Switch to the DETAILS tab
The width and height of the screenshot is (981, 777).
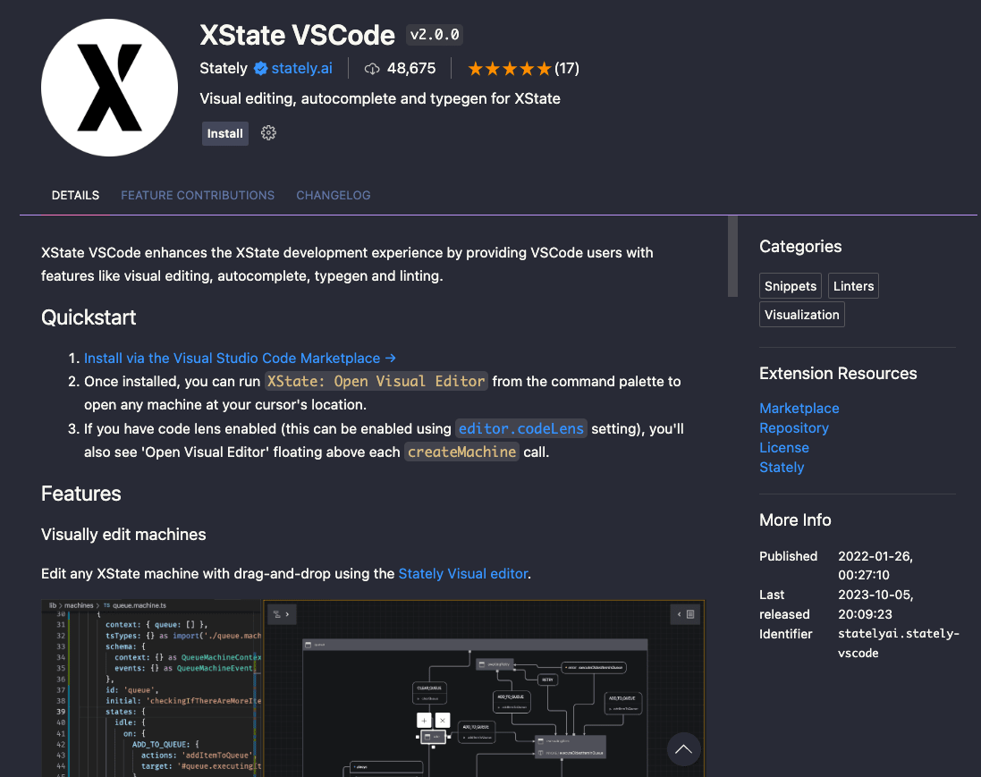click(x=75, y=195)
